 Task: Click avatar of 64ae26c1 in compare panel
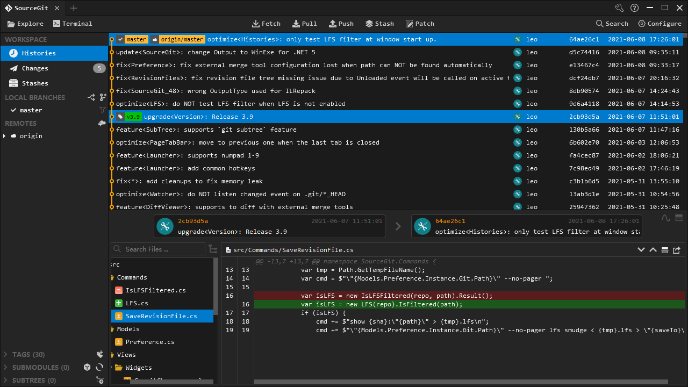point(422,226)
